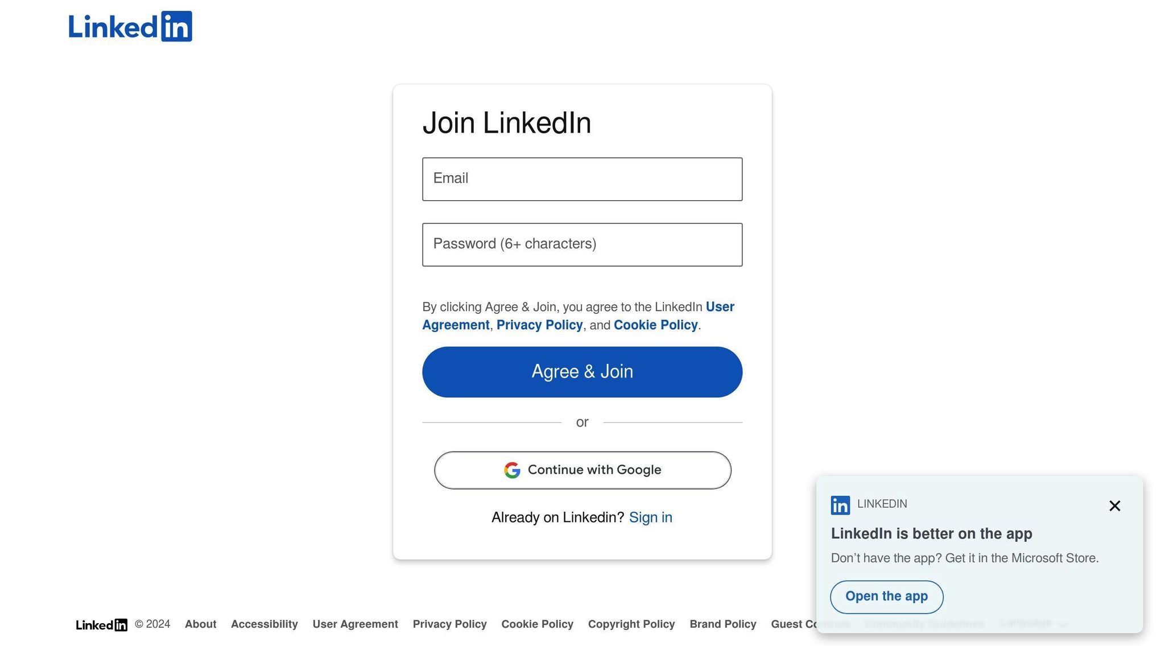Focus the Email input field
Screen dimensions: 1165x655
582,179
